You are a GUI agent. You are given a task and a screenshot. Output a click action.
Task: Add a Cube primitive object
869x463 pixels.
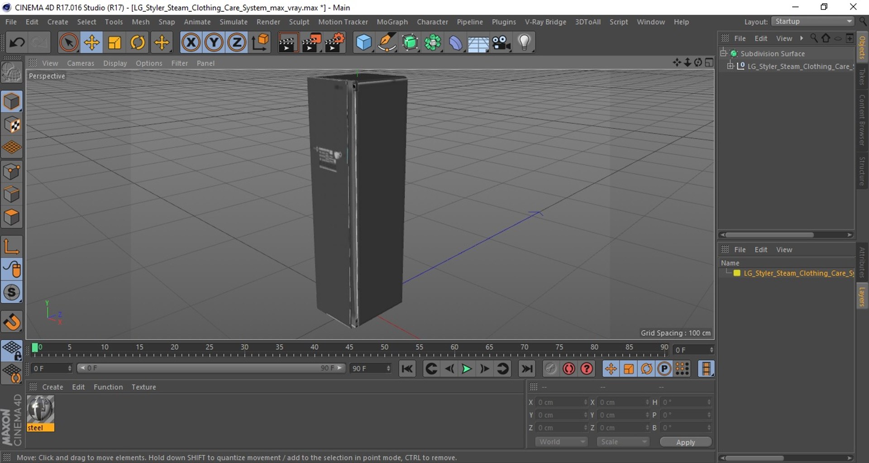[364, 43]
